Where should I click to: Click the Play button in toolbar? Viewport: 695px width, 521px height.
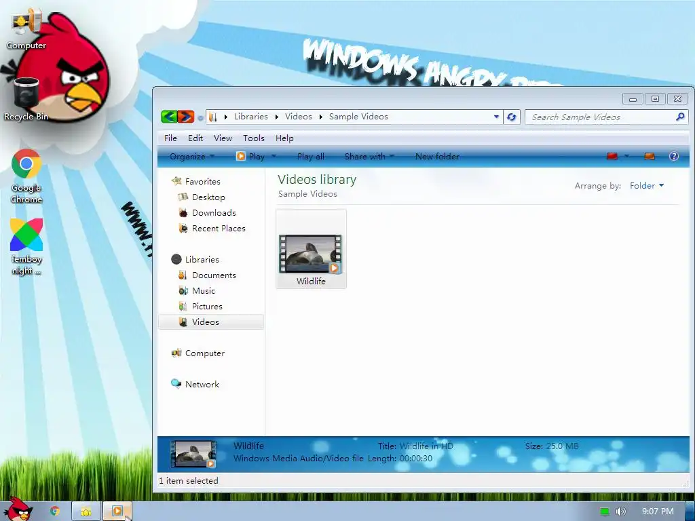click(250, 157)
